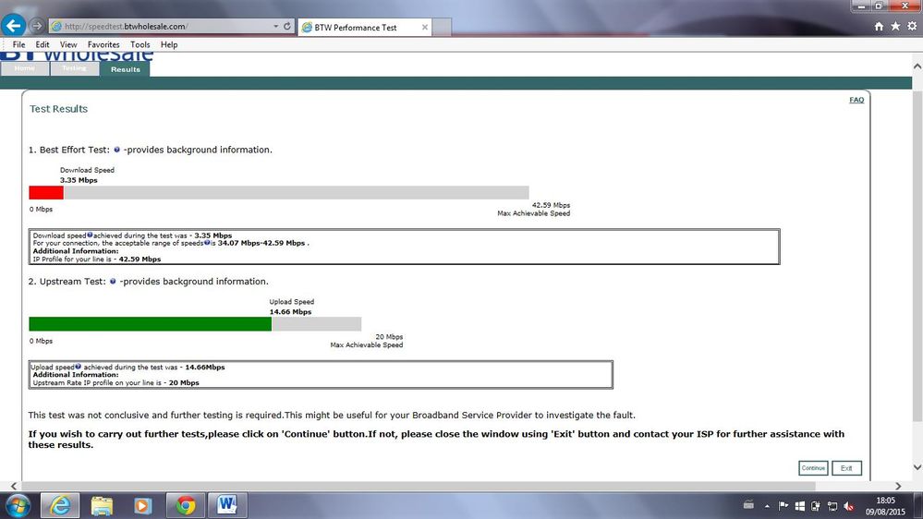Viewport: 923px width, 519px height.
Task: Refresh the page using the reload icon
Action: tap(287, 26)
